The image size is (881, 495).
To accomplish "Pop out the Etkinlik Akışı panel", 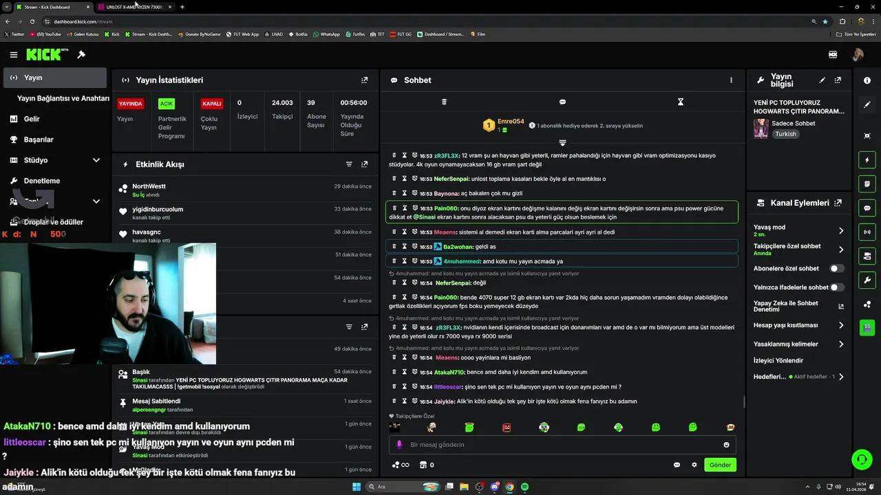I will click(x=364, y=164).
